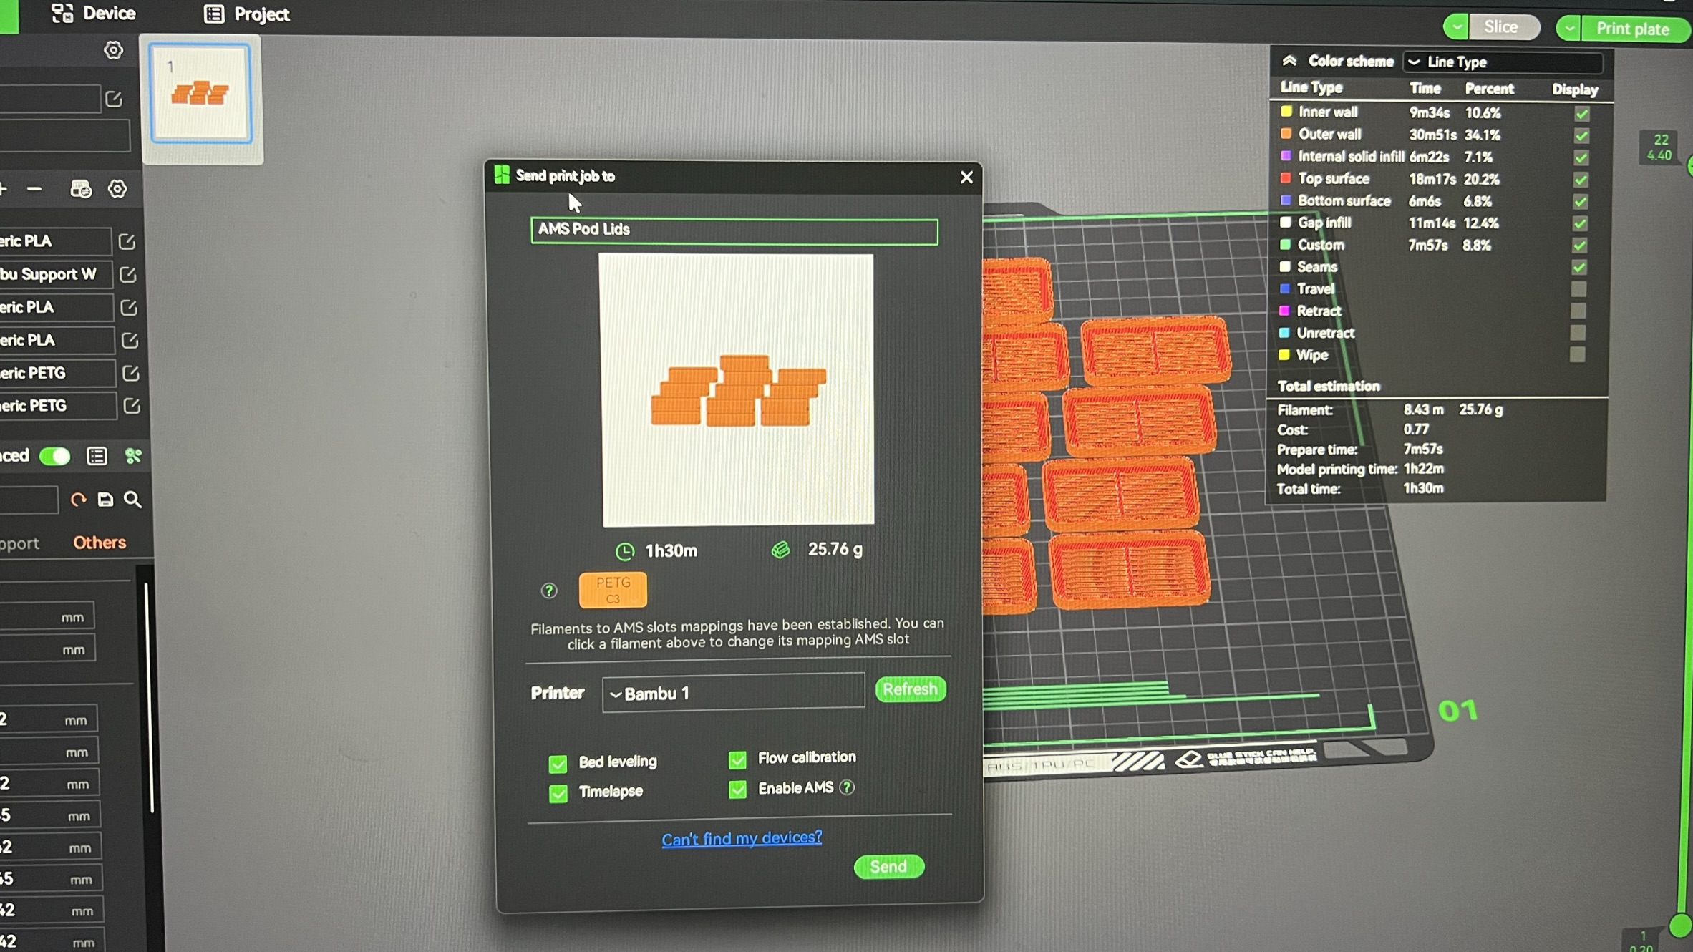This screenshot has width=1693, height=952.
Task: Click the filament mapping help question icon
Action: coord(549,591)
